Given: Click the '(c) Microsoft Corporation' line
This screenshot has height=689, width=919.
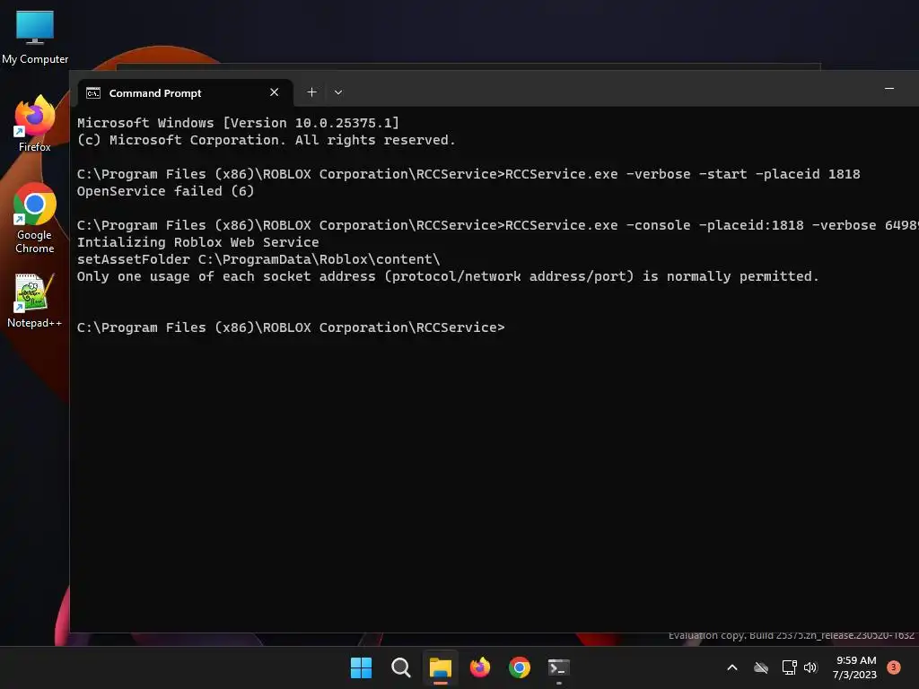Looking at the screenshot, I should tap(266, 139).
